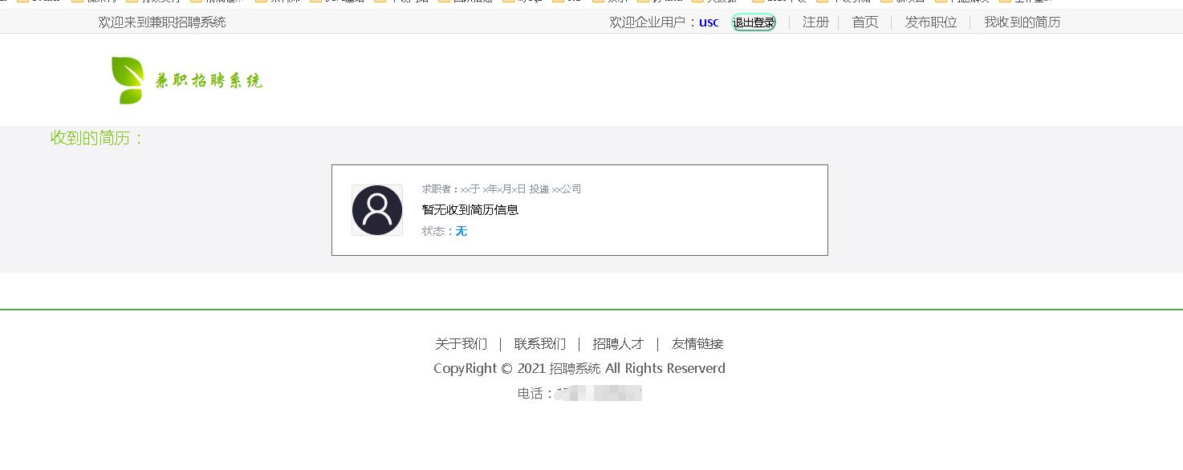This screenshot has height=470, width=1183.
Task: Open the 注册 registration link
Action: (x=815, y=22)
